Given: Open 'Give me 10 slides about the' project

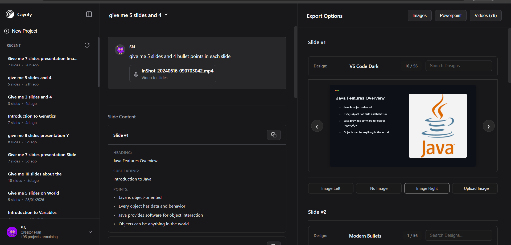Looking at the screenshot, I should pos(35,177).
